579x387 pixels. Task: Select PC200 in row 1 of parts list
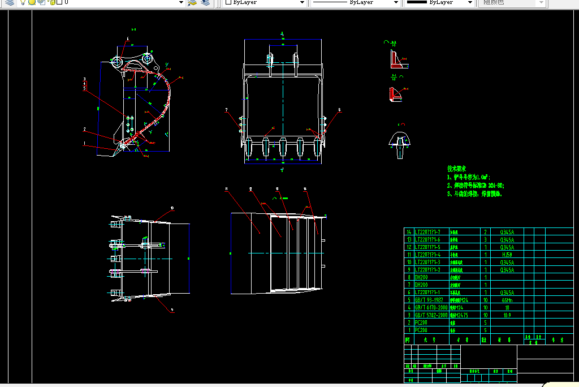[x=421, y=330]
